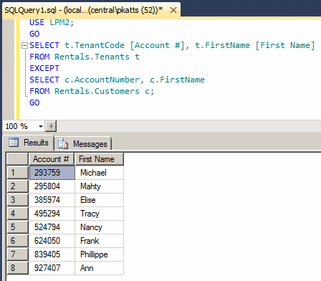The height and width of the screenshot is (281, 321).
Task: Click the final GO statement
Action: tap(34, 103)
